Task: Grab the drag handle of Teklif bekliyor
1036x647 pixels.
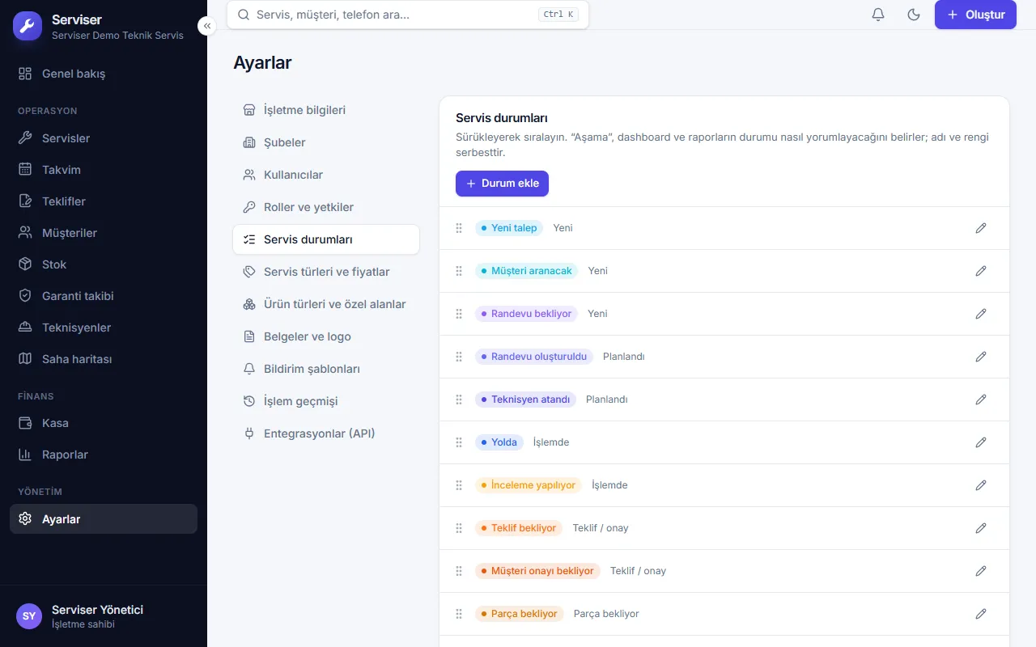Action: (x=459, y=528)
